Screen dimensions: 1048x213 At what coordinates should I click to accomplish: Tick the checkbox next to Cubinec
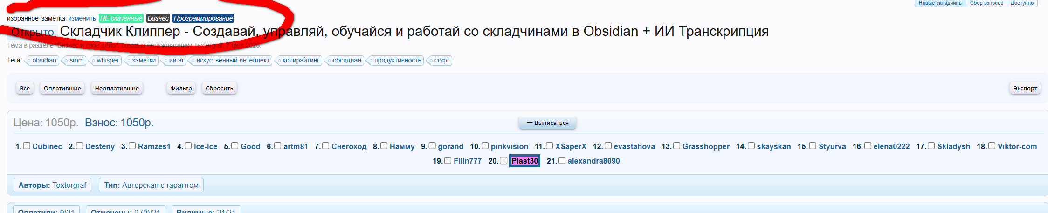point(27,146)
